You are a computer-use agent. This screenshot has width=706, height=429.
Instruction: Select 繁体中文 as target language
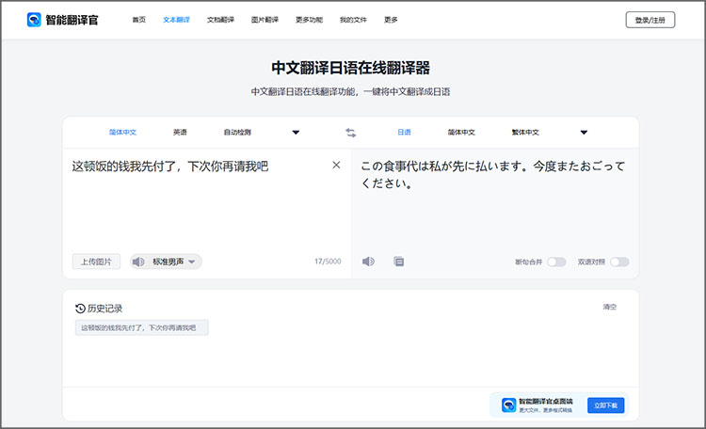tap(525, 133)
